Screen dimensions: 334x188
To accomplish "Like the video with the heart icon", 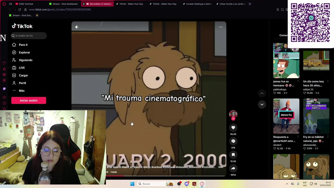I will (233, 128).
